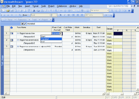Select 'Start' in the accrual list
The height and width of the screenshot is (99, 139).
click(51, 37)
